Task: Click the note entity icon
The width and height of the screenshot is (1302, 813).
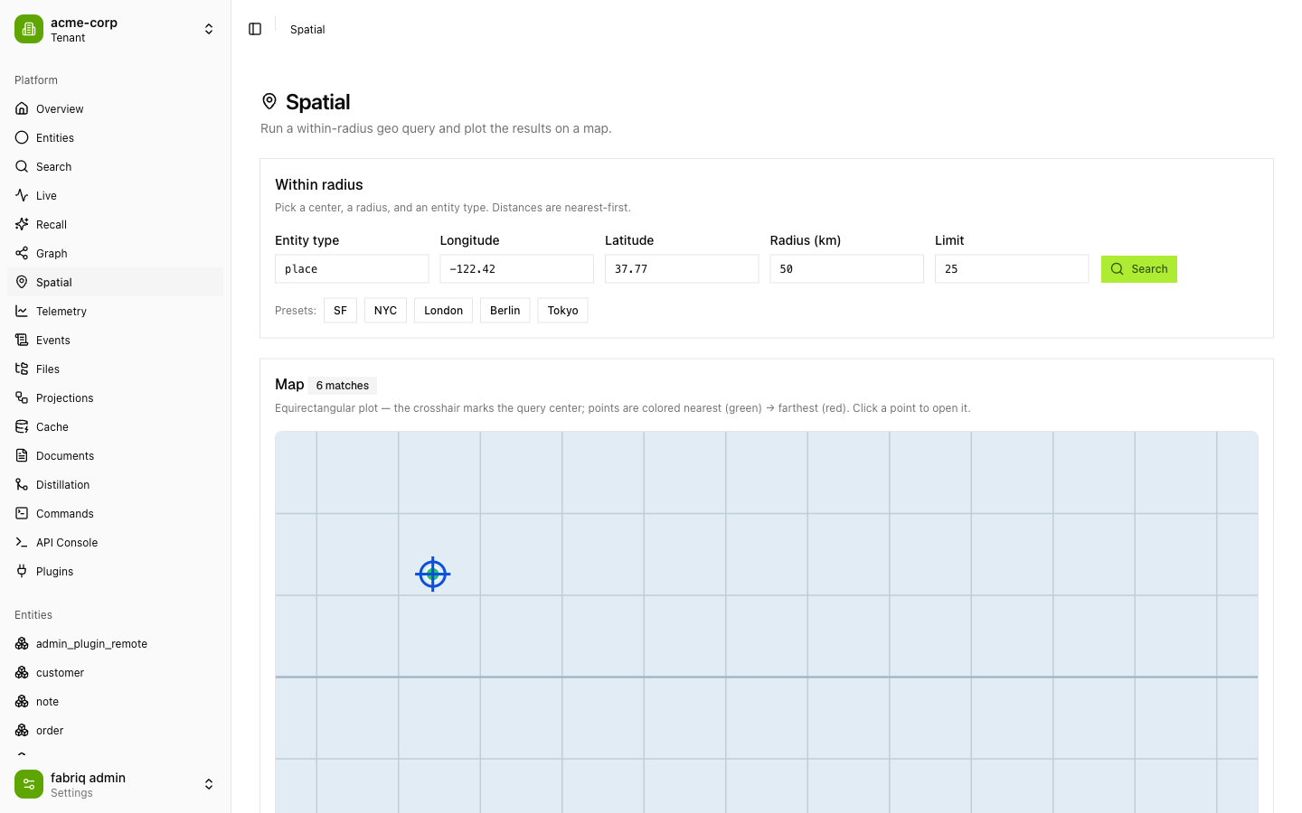Action: 22,701
